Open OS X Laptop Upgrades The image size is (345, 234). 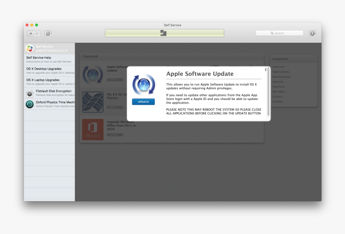(49, 82)
